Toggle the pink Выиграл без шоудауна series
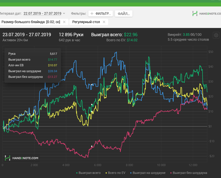Image resolution: width=221 pixels, height=178 pixels. click(188, 173)
